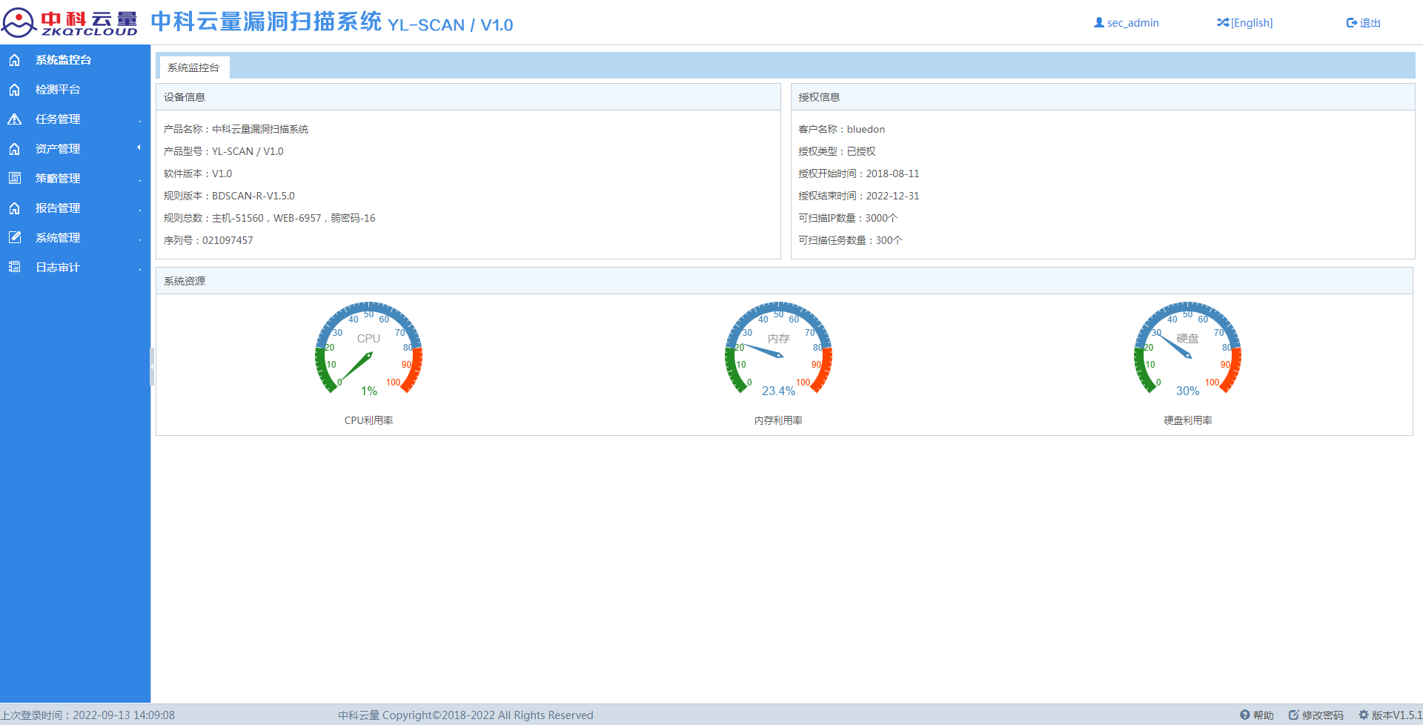Click the 修改密码 change password link

(x=1322, y=715)
